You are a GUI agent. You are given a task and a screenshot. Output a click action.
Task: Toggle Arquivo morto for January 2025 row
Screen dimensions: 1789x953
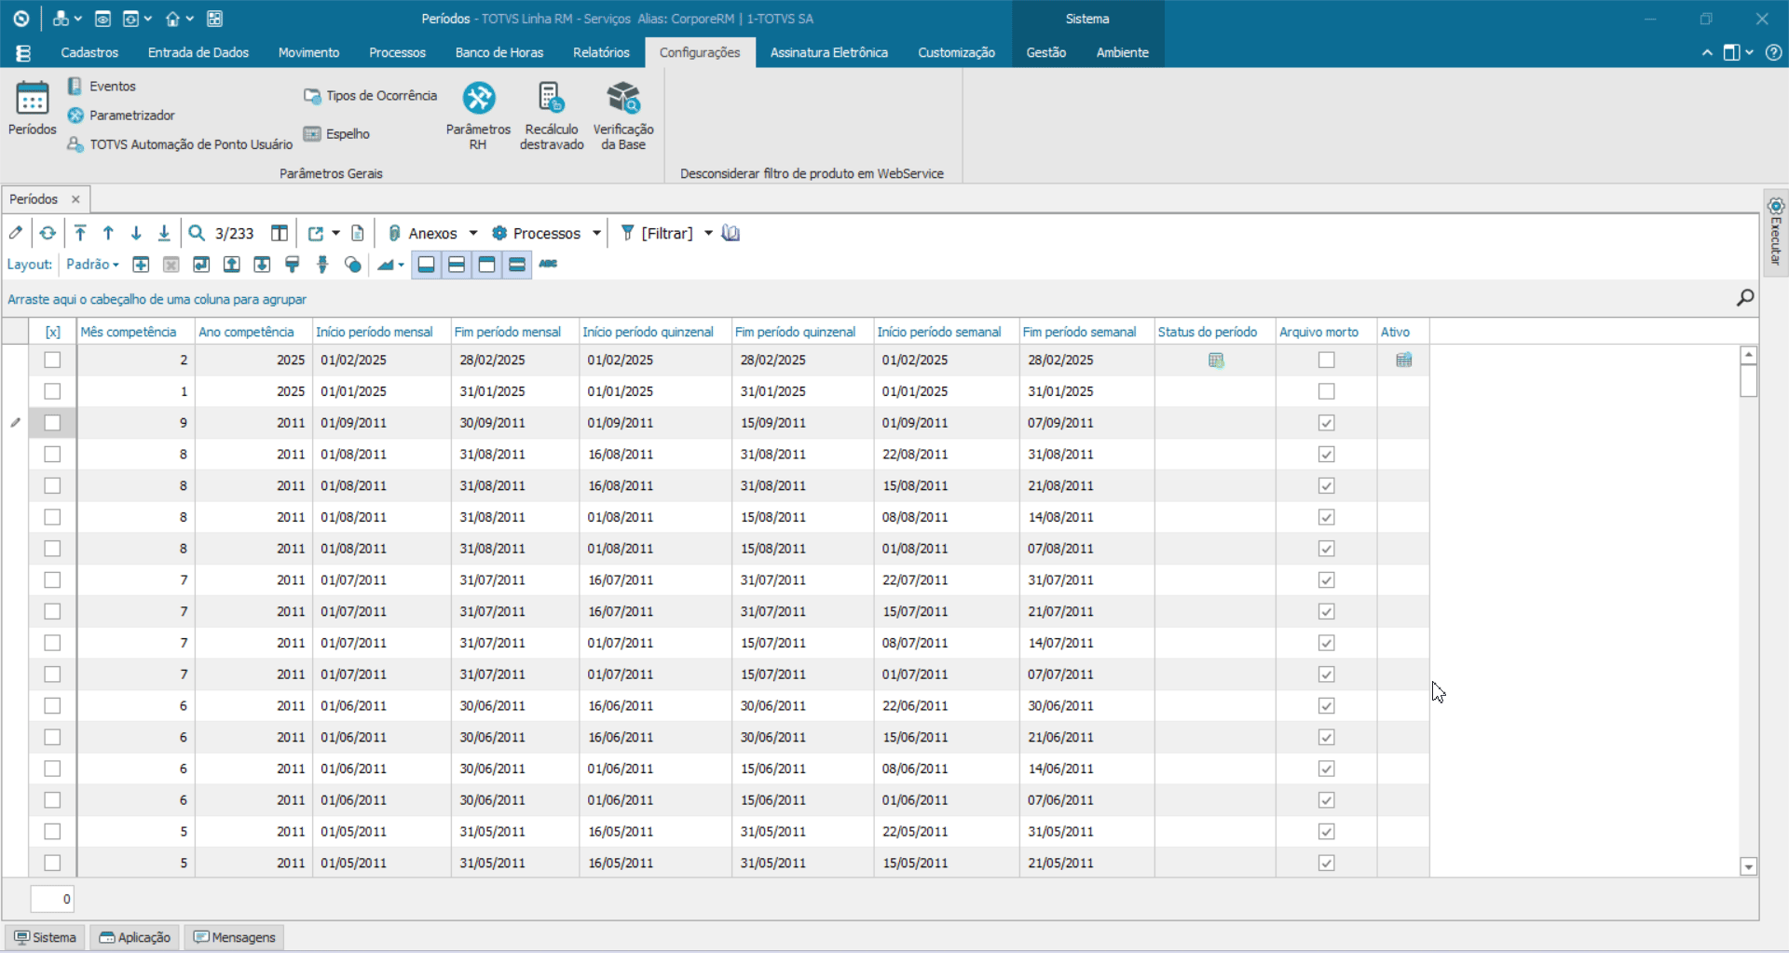click(x=1327, y=391)
